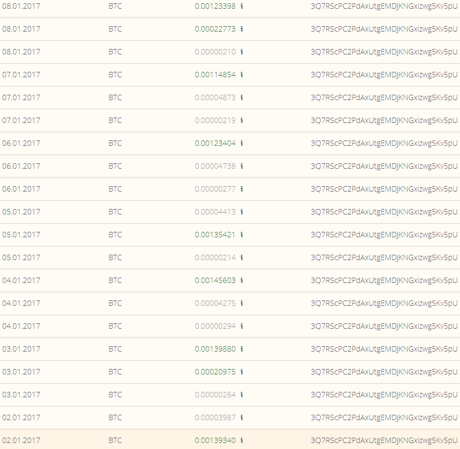The width and height of the screenshot is (460, 449).
Task: Show details icon for amount 0.00000210
Action: (242, 52)
